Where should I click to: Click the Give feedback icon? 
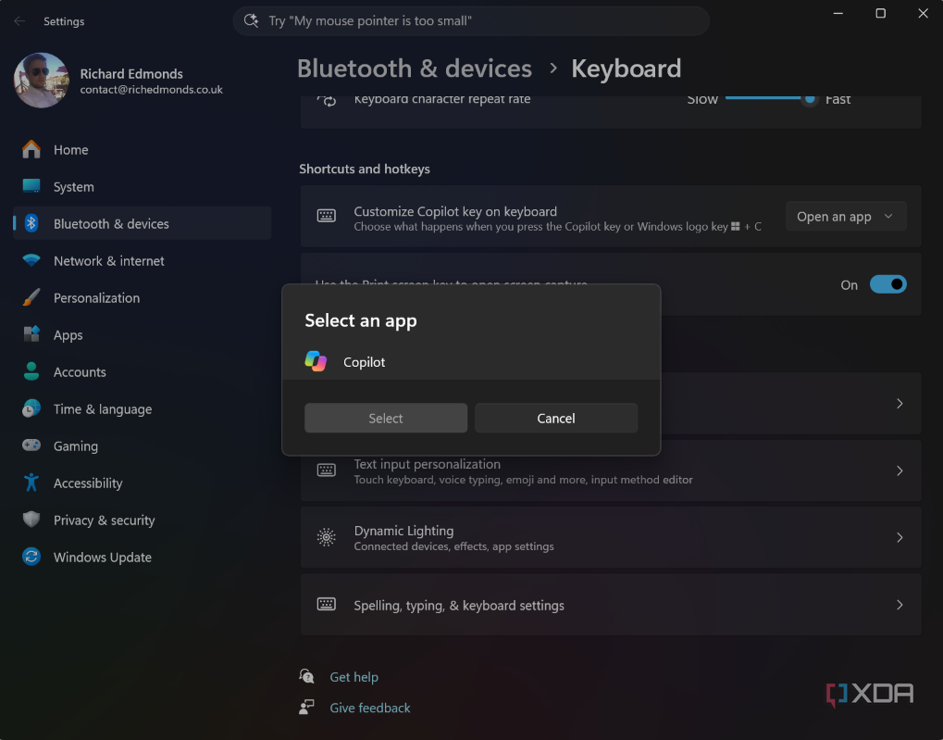pos(306,707)
